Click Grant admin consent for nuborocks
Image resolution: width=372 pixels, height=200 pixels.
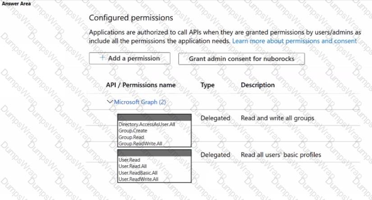click(x=242, y=58)
